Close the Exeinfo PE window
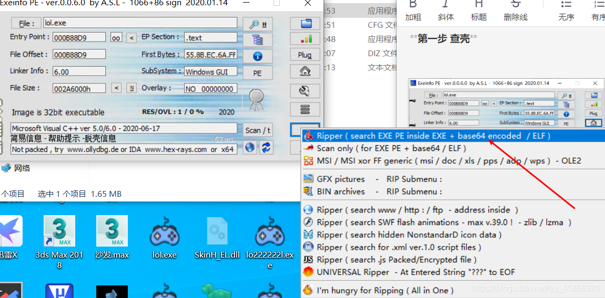The image size is (605, 298). (308, 4)
